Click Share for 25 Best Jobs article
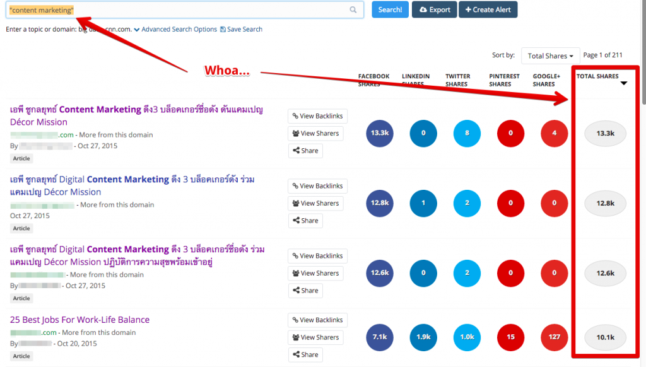Viewport: 646px width, 367px height. [x=305, y=354]
